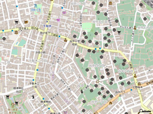Click the library book icon near 団子坂上
This screenshot has height=114, width=153.
coord(26,22)
